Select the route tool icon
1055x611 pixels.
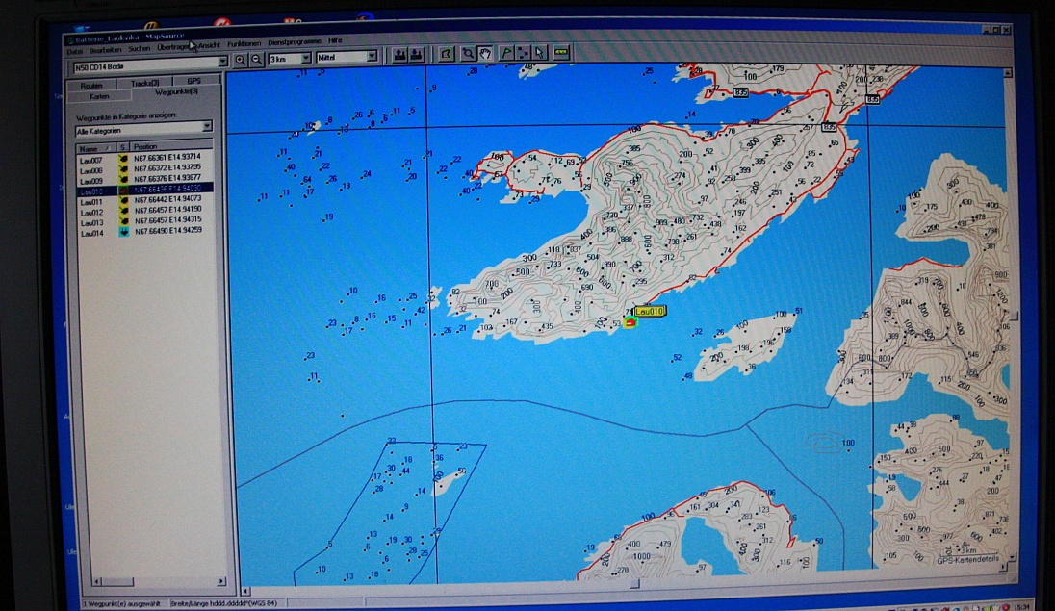click(x=523, y=54)
